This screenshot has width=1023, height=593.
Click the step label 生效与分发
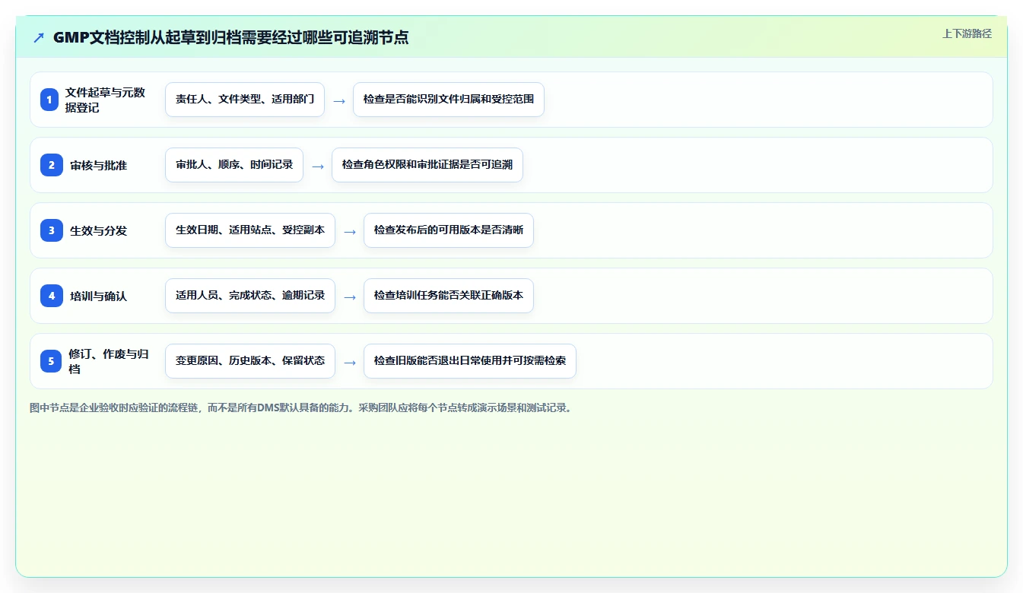(x=99, y=230)
